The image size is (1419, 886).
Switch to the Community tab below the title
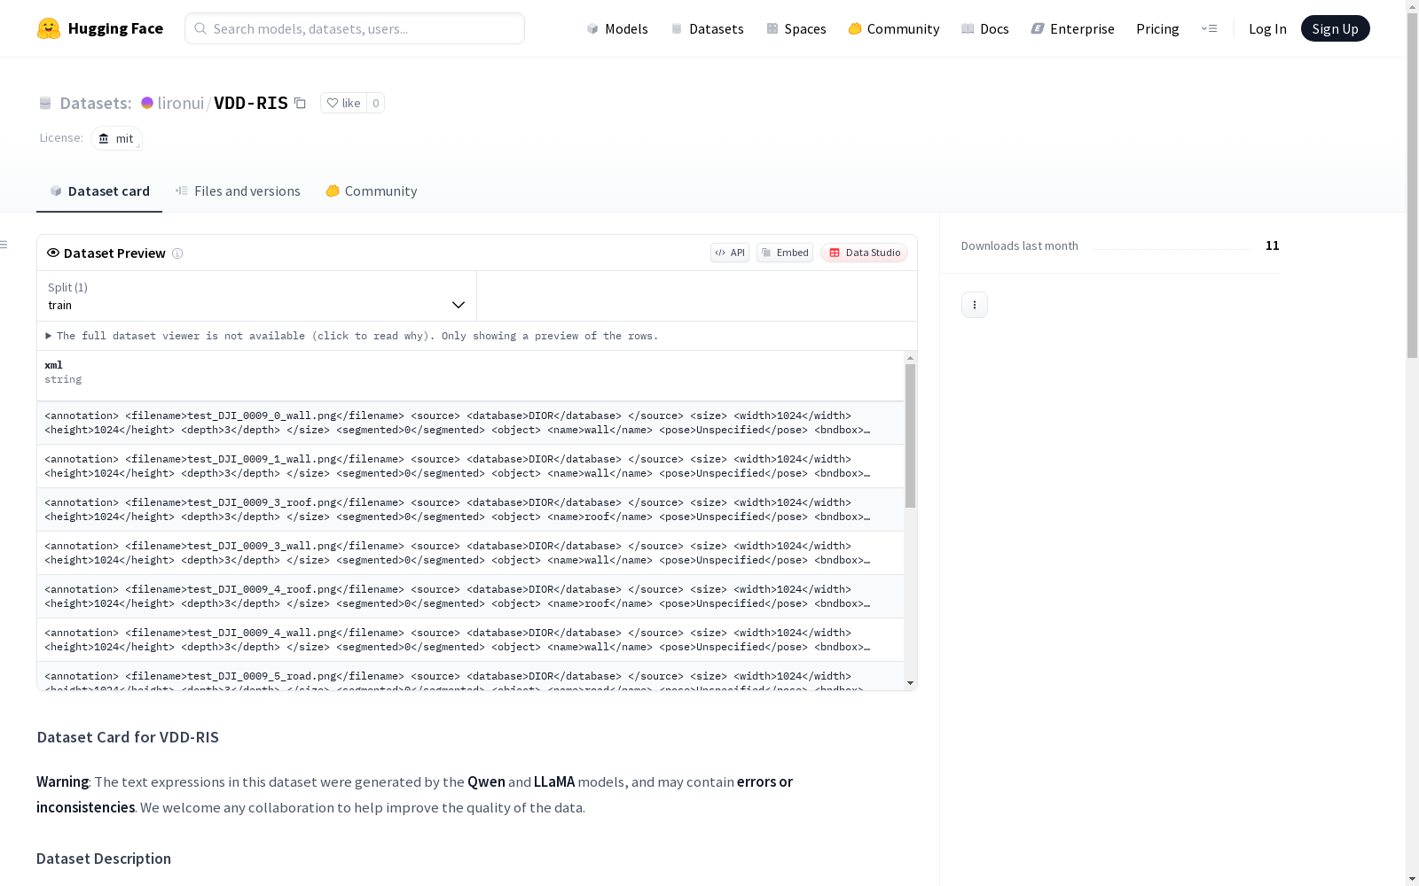click(x=371, y=191)
